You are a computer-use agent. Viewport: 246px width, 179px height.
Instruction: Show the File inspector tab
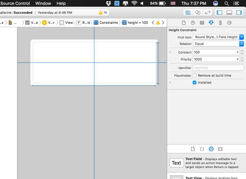coord(184,23)
